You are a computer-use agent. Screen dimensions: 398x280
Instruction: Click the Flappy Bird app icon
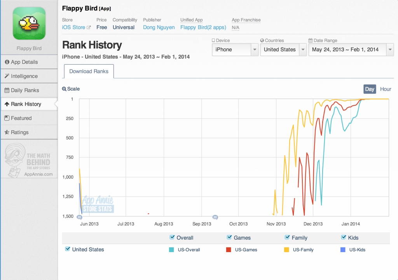29,23
